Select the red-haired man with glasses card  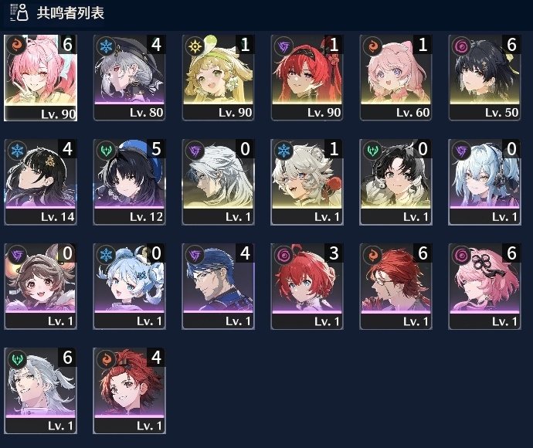396,287
